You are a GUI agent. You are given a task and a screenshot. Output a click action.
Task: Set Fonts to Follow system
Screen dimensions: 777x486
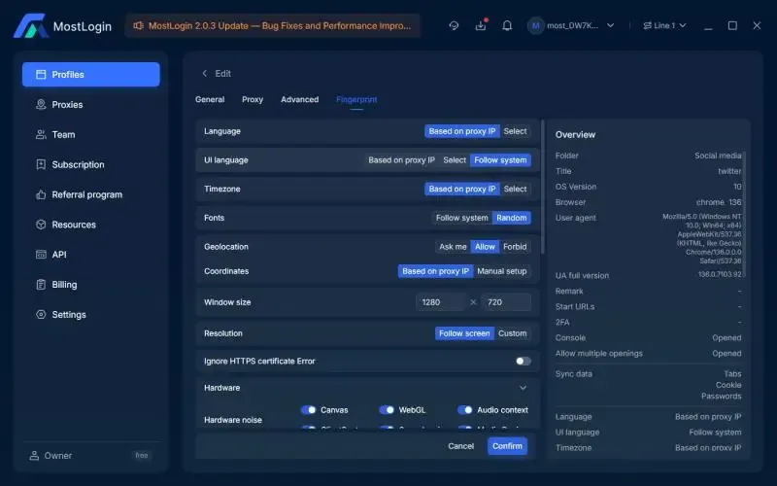pyautogui.click(x=462, y=218)
